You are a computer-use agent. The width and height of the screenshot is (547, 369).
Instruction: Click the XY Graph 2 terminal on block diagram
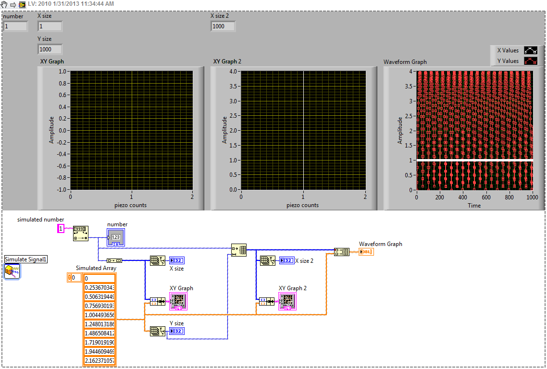(x=287, y=301)
